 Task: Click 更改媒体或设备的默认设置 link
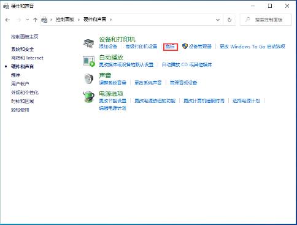coord(126,65)
